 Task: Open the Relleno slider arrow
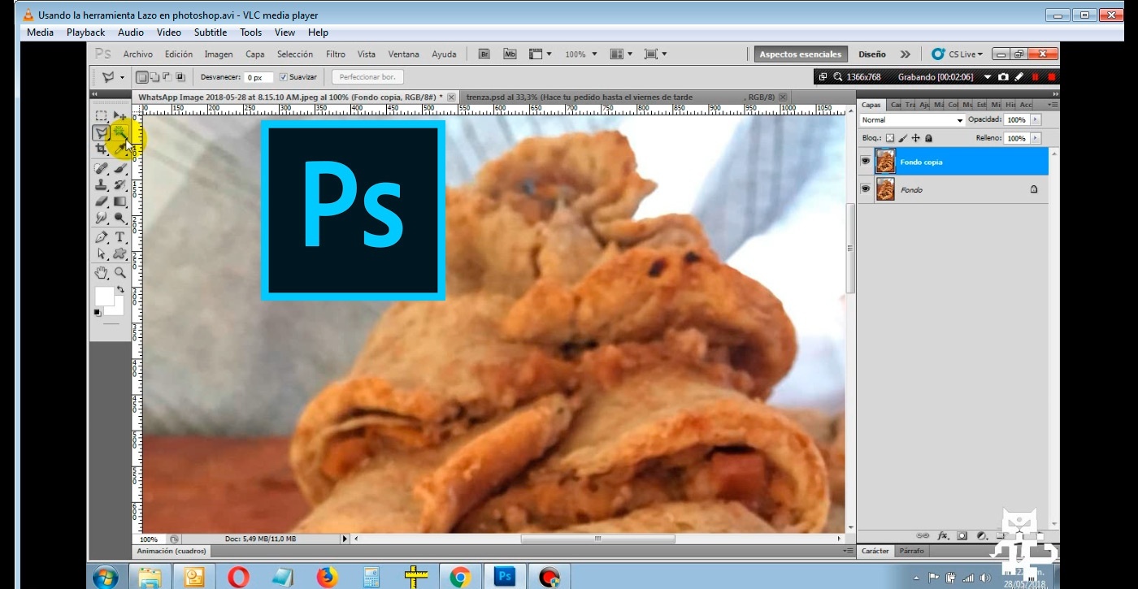click(x=1035, y=139)
